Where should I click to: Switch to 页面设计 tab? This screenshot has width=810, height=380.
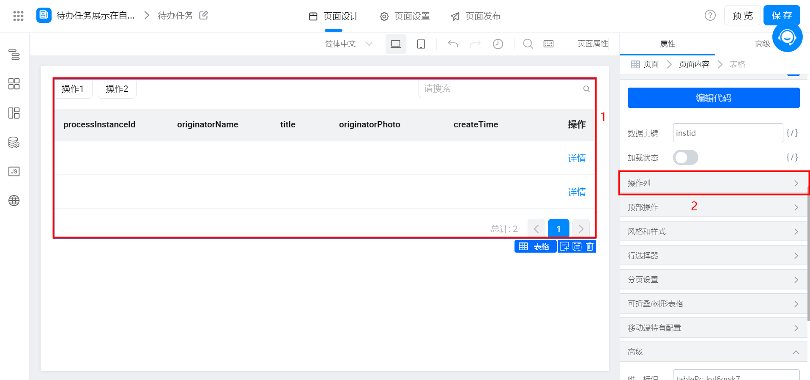pyautogui.click(x=334, y=16)
